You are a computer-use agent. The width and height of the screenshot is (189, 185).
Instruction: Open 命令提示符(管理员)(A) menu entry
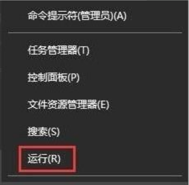[77, 16]
